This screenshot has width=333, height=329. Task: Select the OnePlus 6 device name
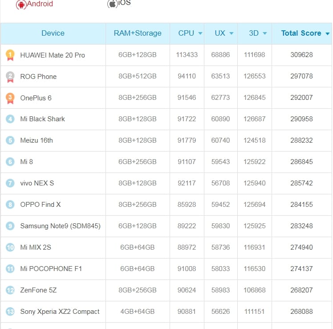(x=36, y=98)
